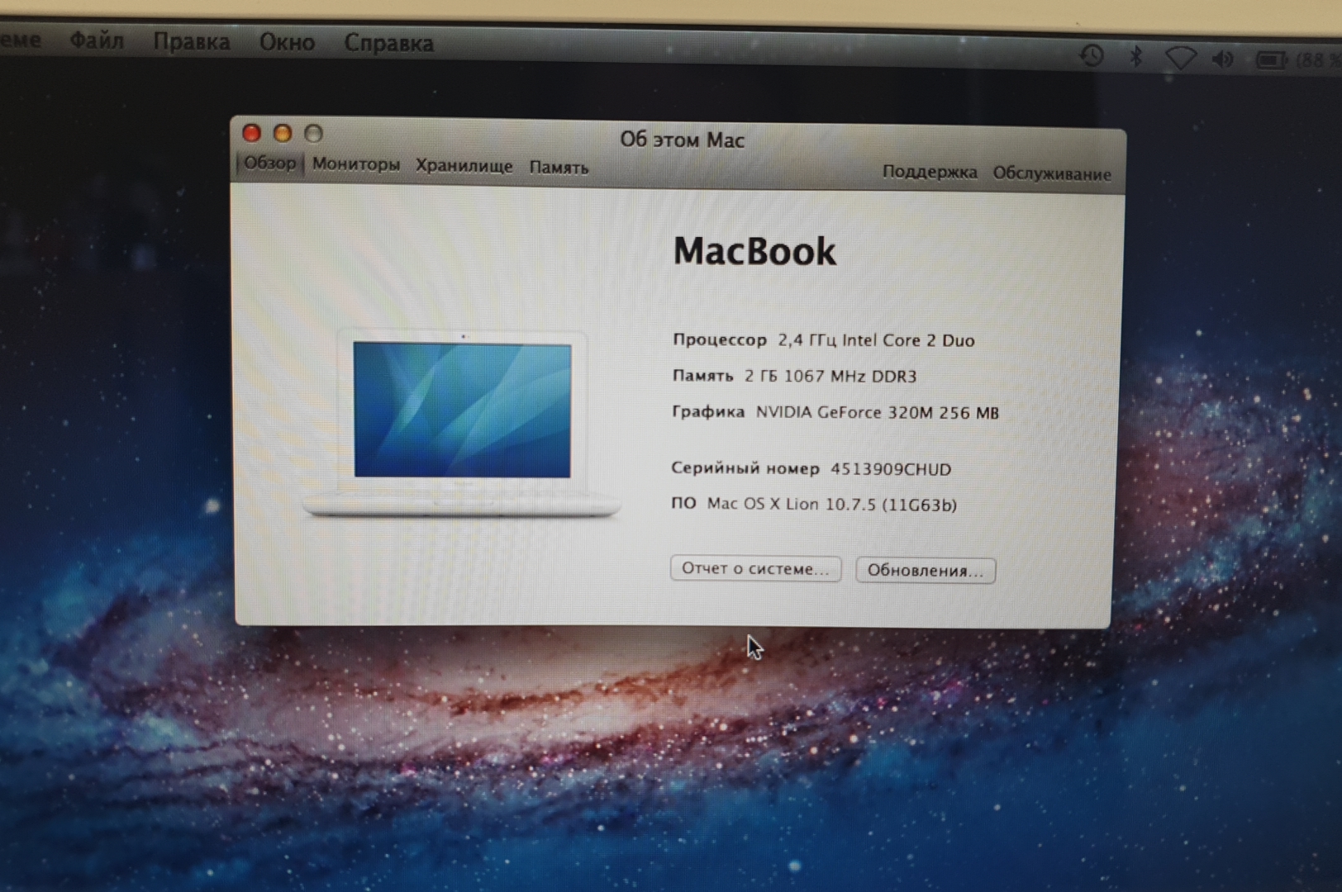Open the Файл menu
Screen dimensions: 1342x892
point(97,40)
